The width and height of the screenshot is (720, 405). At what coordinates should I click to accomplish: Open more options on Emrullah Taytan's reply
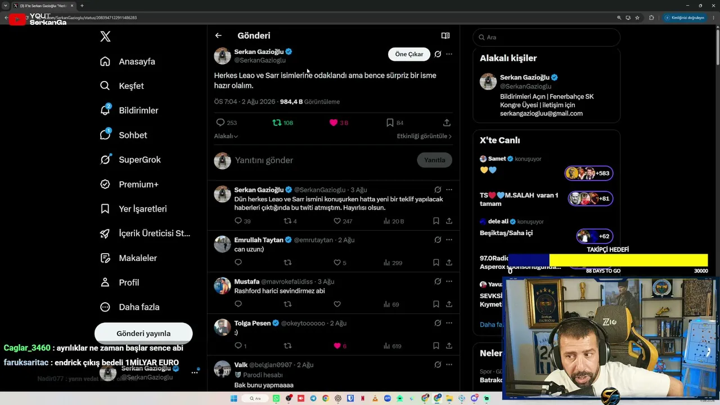pyautogui.click(x=449, y=240)
